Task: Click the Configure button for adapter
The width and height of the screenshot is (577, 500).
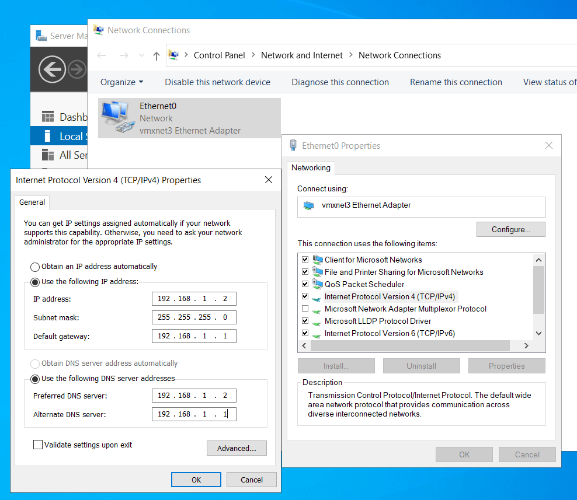Action: [510, 229]
